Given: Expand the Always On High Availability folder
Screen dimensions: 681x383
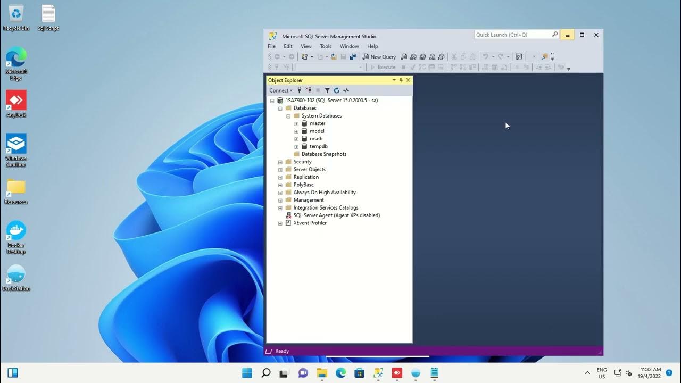Looking at the screenshot, I should point(280,193).
